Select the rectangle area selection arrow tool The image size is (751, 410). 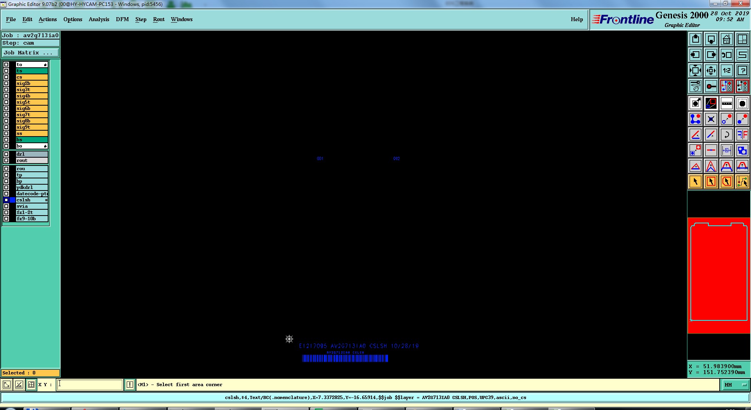point(711,182)
